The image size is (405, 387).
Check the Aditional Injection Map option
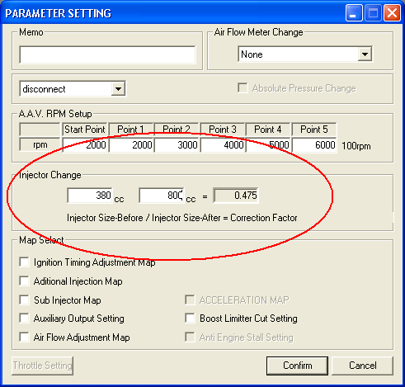(x=25, y=281)
